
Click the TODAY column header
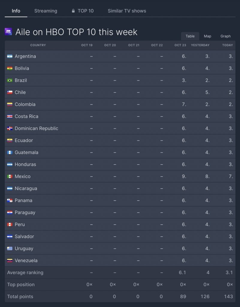227,45
